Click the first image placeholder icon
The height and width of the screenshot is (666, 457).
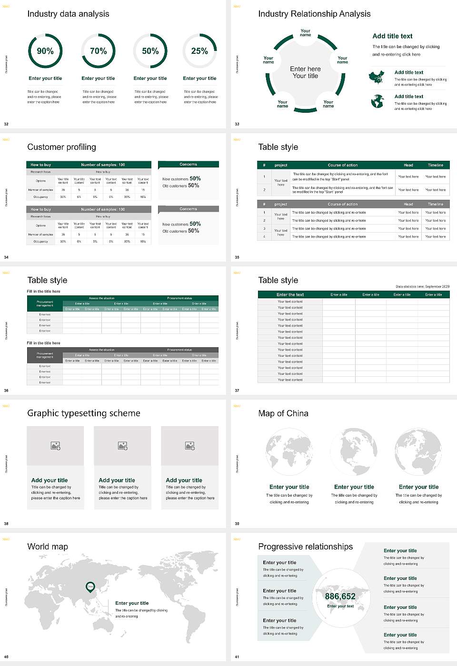click(x=55, y=446)
